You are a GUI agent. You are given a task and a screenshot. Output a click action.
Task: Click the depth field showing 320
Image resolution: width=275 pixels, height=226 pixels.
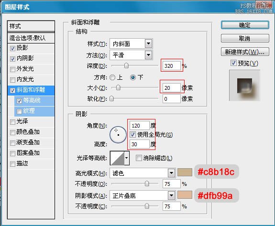[x=172, y=66]
